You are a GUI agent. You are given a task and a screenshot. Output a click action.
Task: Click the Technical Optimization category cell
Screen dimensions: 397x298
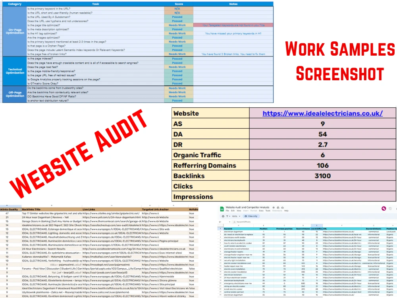(x=15, y=71)
